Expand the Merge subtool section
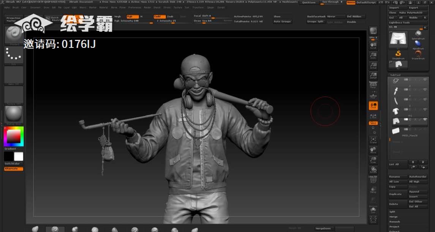The height and width of the screenshot is (232, 435). pyautogui.click(x=393, y=217)
